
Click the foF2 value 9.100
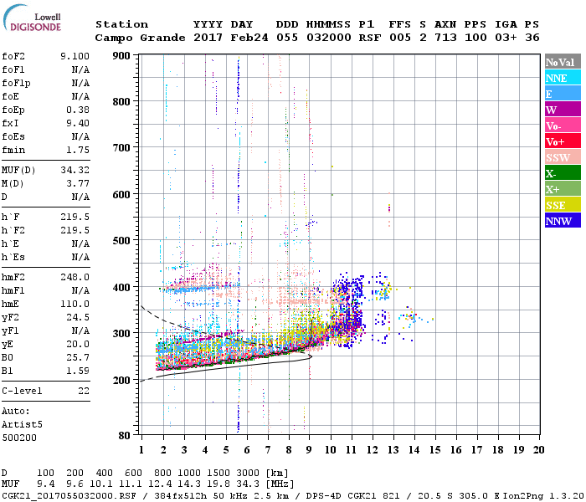(x=75, y=56)
